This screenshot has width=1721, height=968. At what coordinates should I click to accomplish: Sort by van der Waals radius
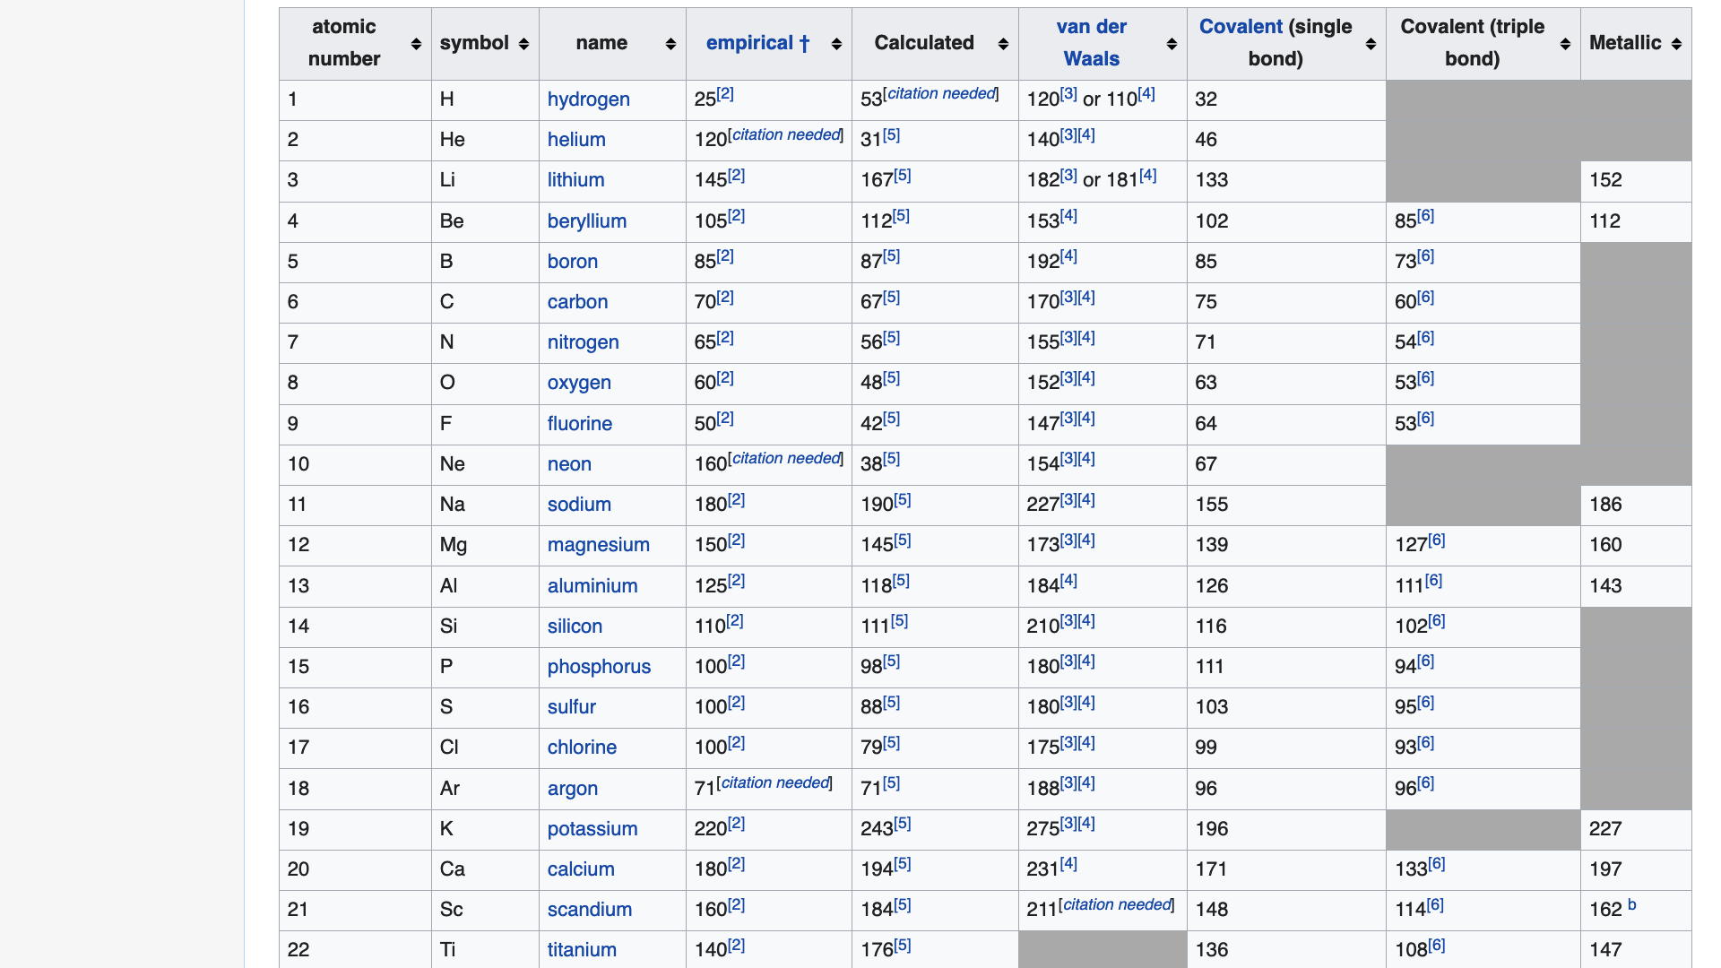pyautogui.click(x=1172, y=44)
